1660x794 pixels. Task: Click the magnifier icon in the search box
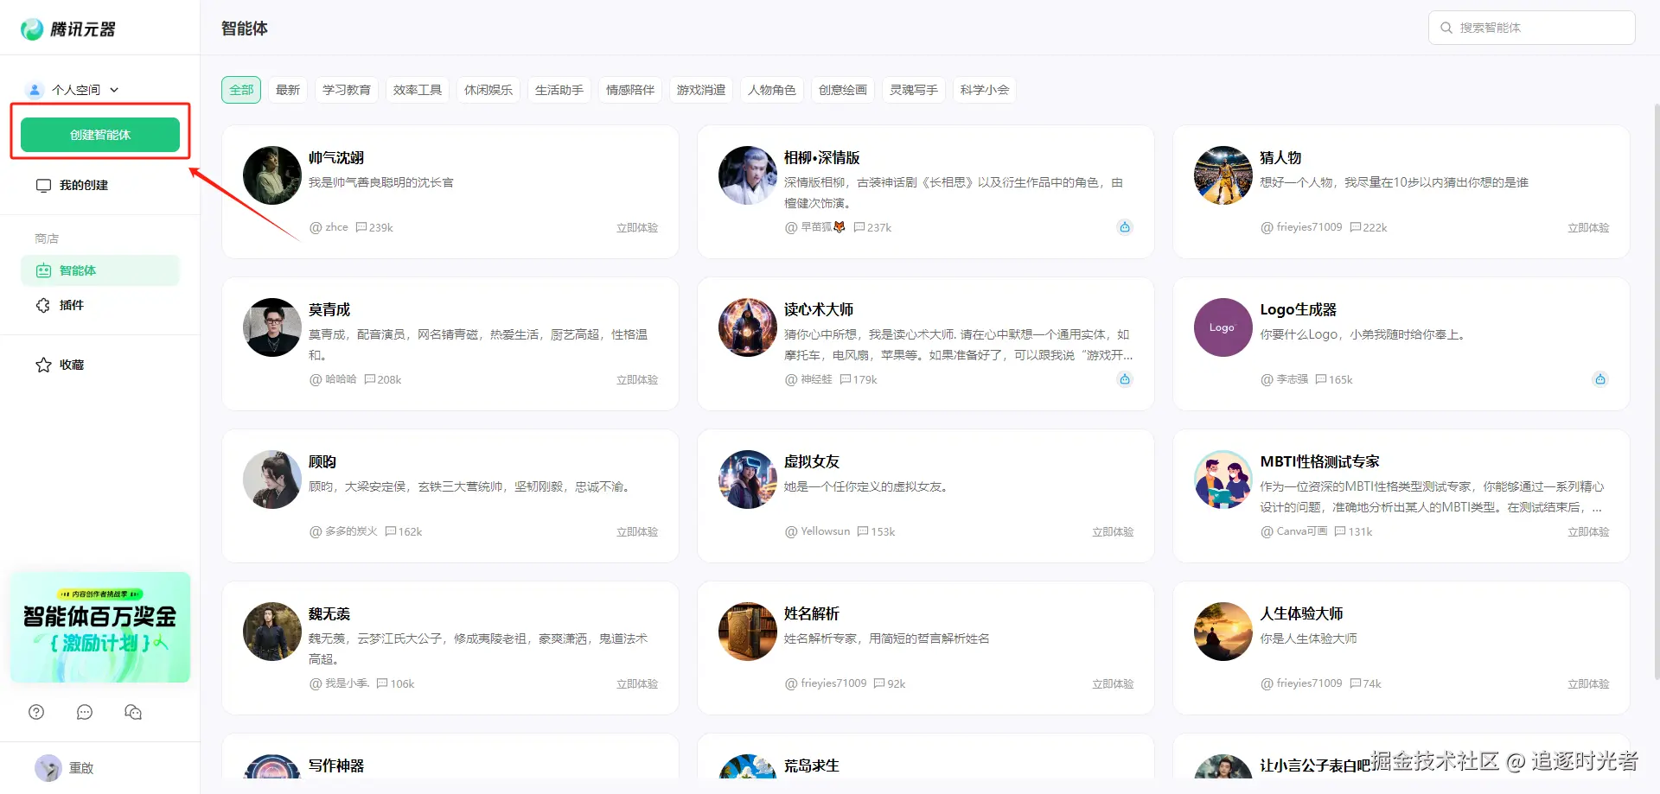(1446, 28)
